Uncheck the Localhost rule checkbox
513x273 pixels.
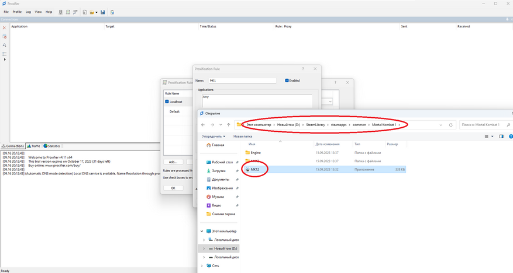coord(167,101)
